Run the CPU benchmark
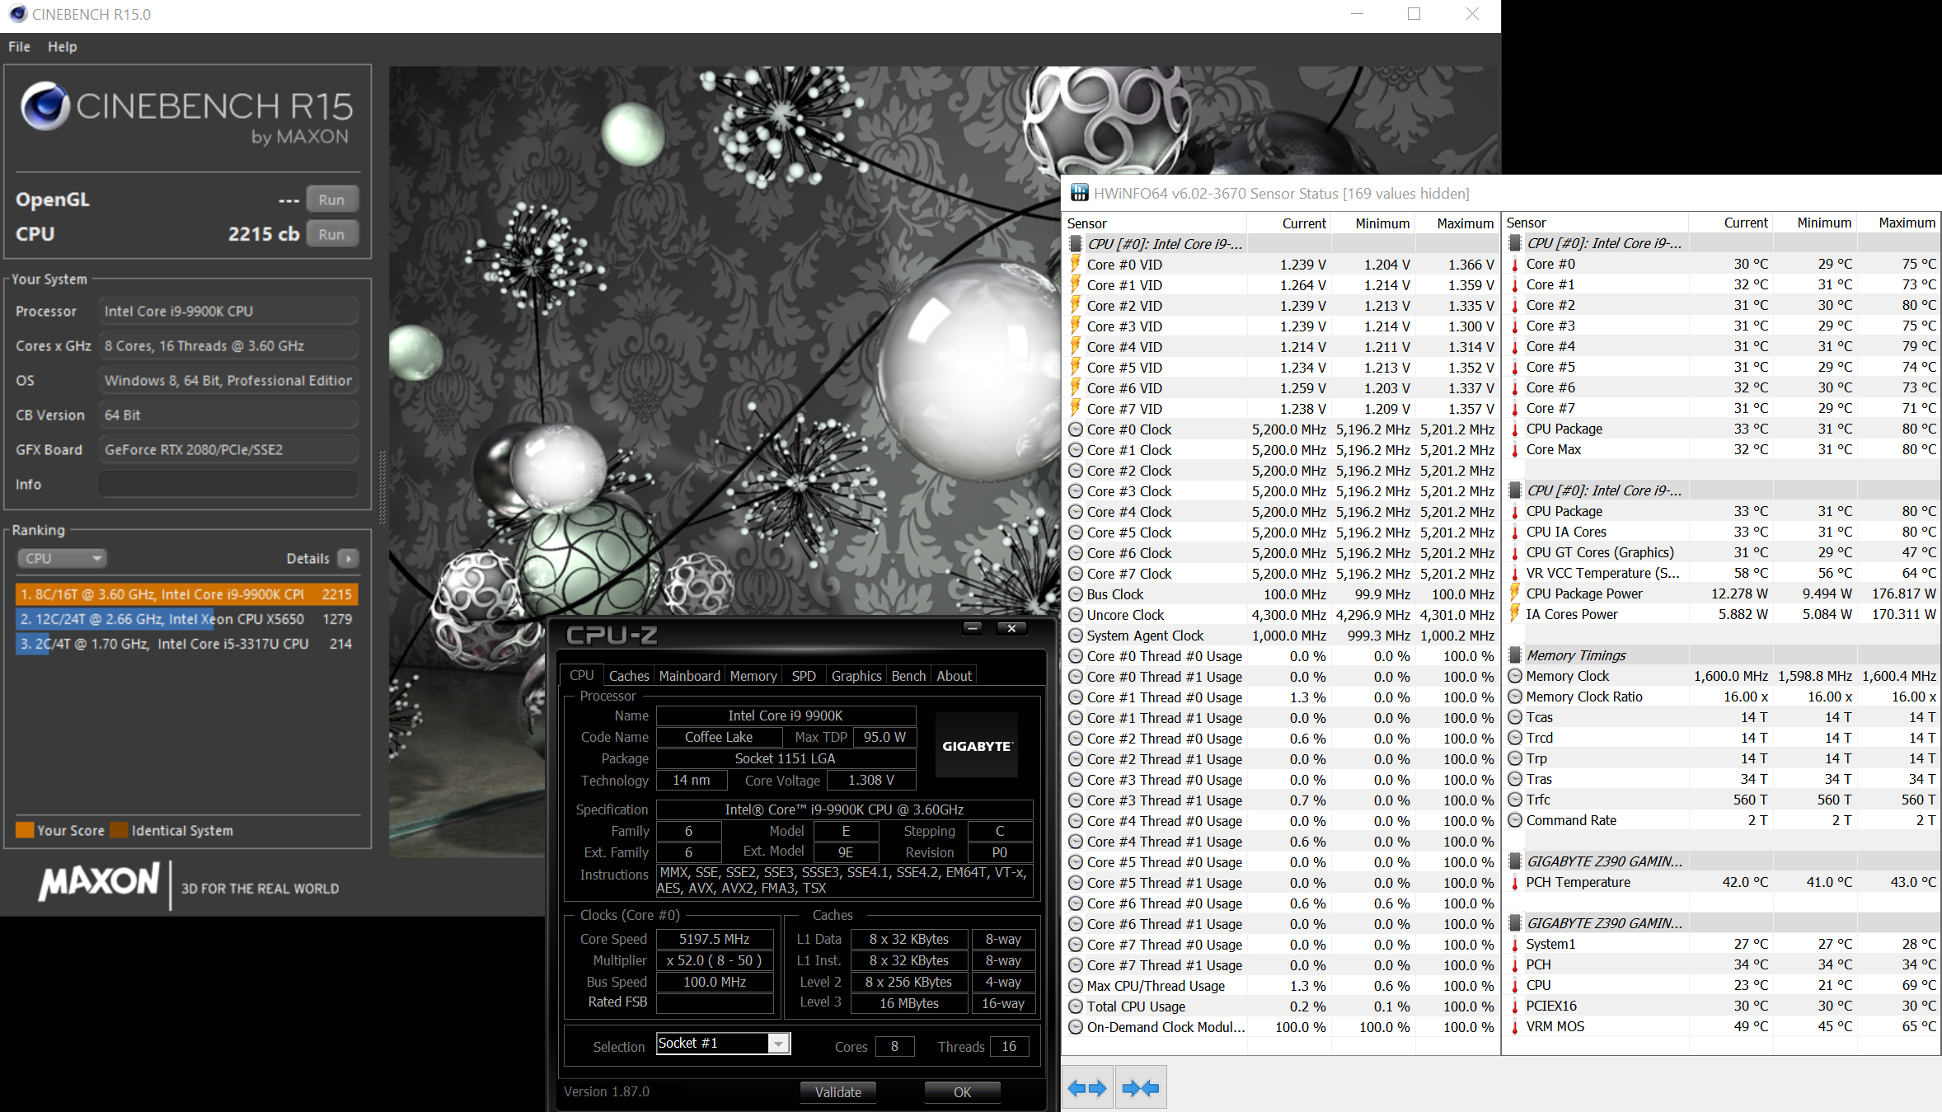The height and width of the screenshot is (1112, 1942). [331, 234]
